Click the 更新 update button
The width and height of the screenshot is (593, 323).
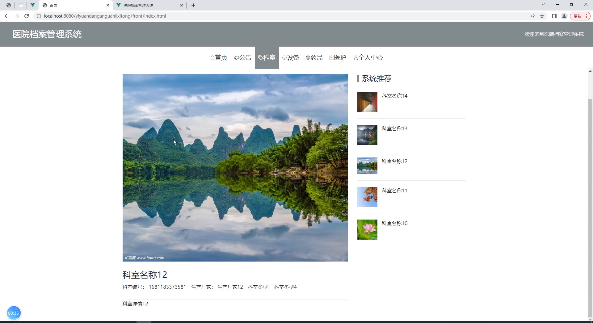pos(580,16)
